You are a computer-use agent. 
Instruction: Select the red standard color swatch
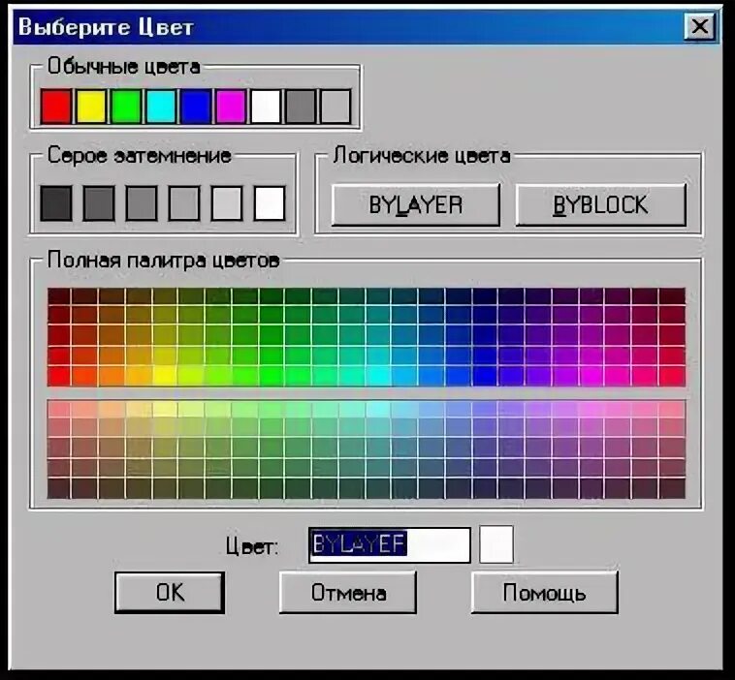coord(56,107)
